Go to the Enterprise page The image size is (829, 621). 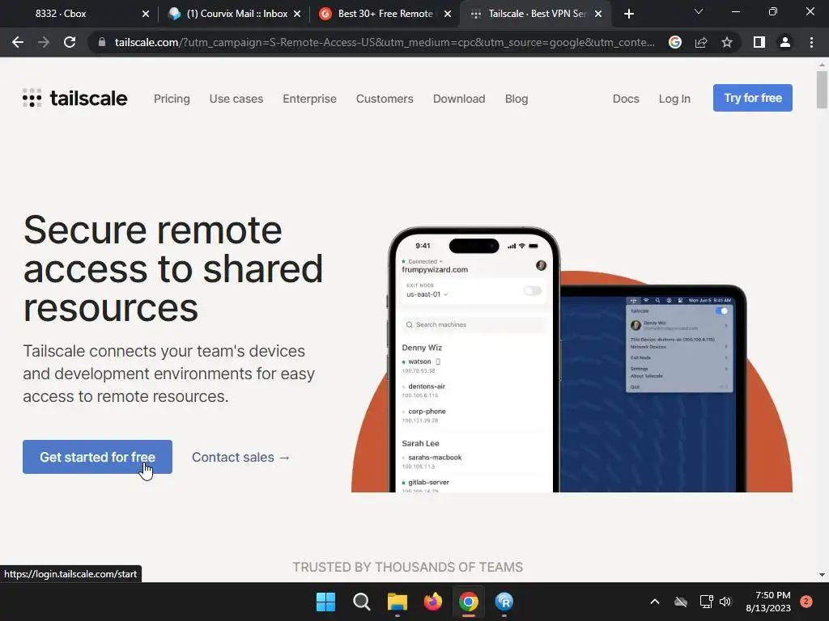pos(310,99)
